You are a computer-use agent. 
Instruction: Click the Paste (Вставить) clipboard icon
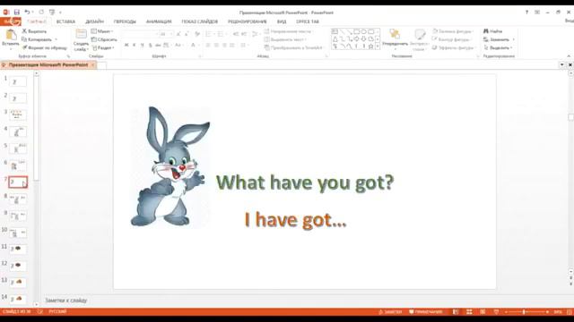point(11,35)
